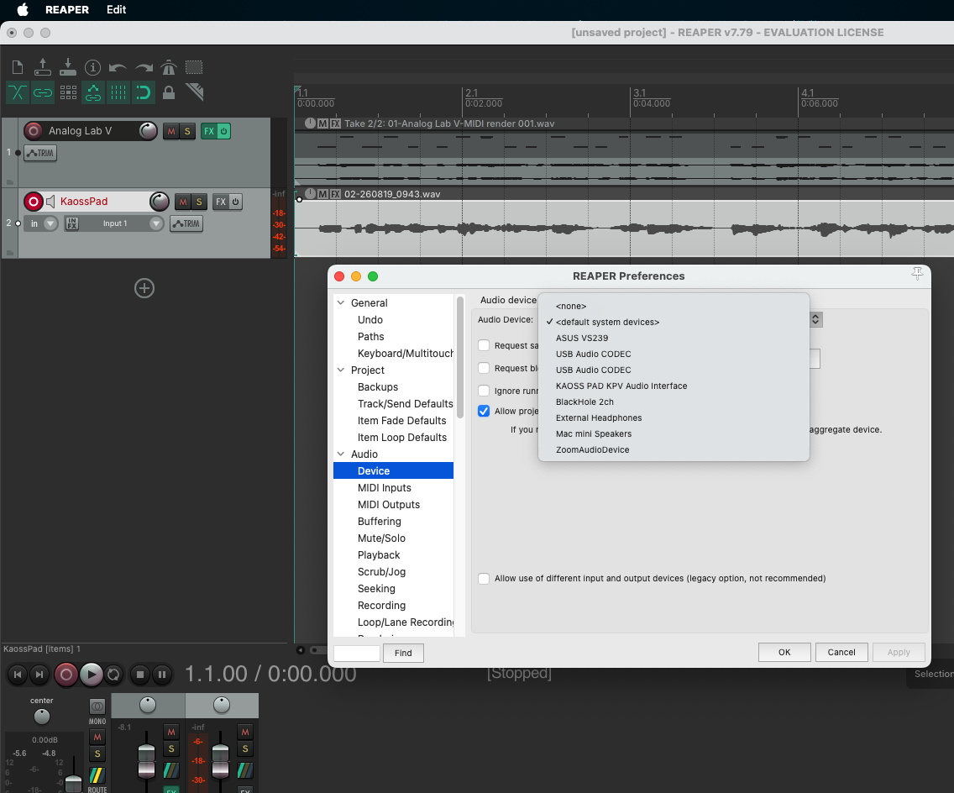The height and width of the screenshot is (793, 954).
Task: Click the Audio Device combo box arrows
Action: [816, 319]
